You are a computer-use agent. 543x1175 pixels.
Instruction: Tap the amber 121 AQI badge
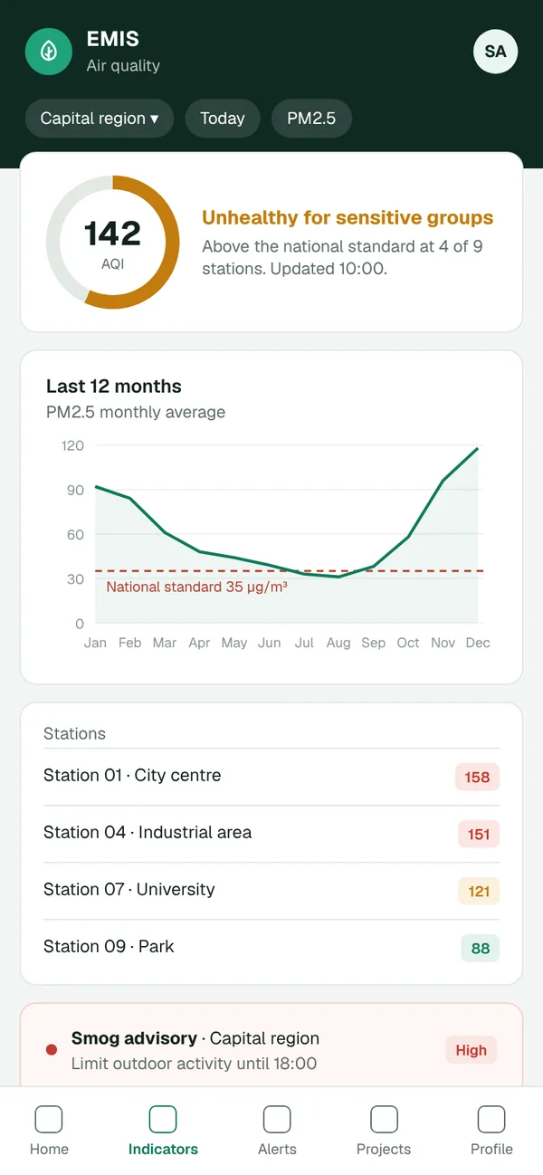tap(479, 892)
